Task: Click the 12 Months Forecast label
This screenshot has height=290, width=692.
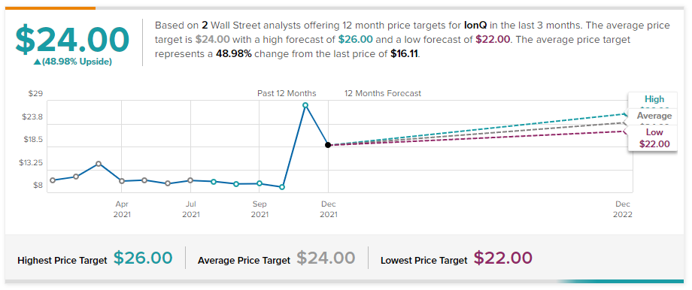Action: tap(383, 93)
